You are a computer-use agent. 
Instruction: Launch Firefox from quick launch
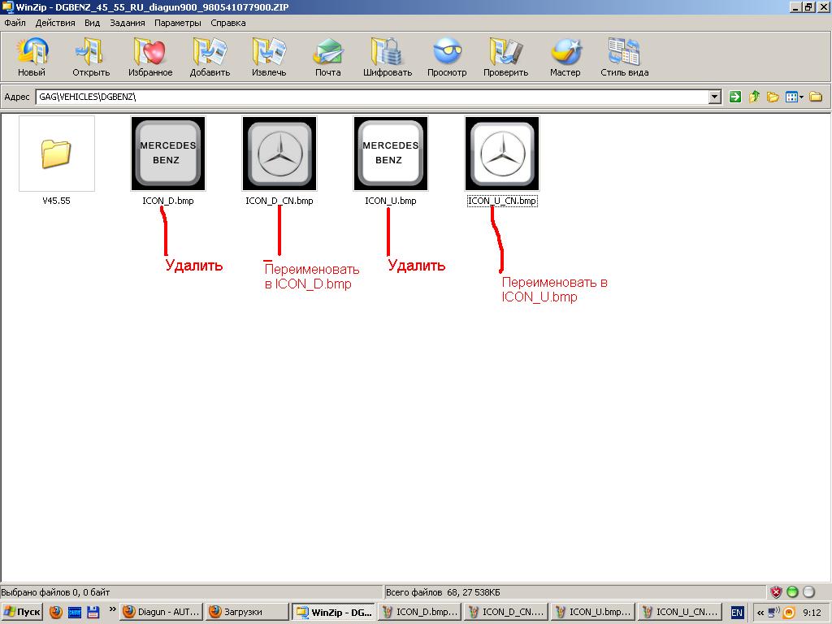click(56, 612)
